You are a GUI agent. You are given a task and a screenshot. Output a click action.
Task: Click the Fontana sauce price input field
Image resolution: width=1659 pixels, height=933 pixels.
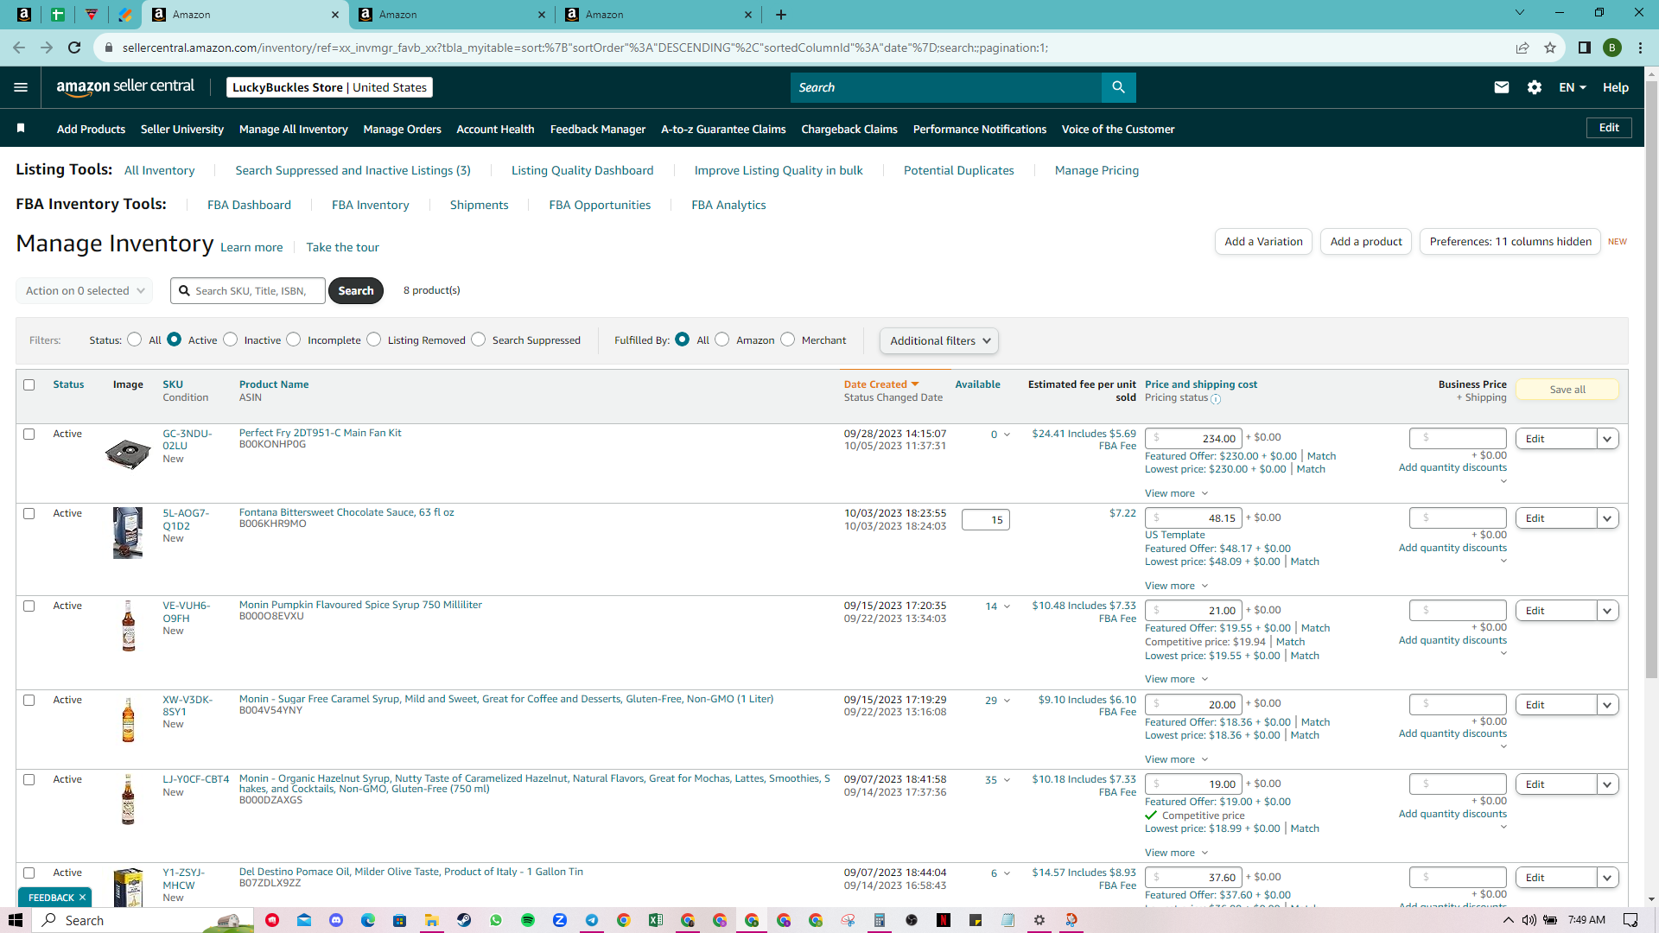[x=1193, y=518]
